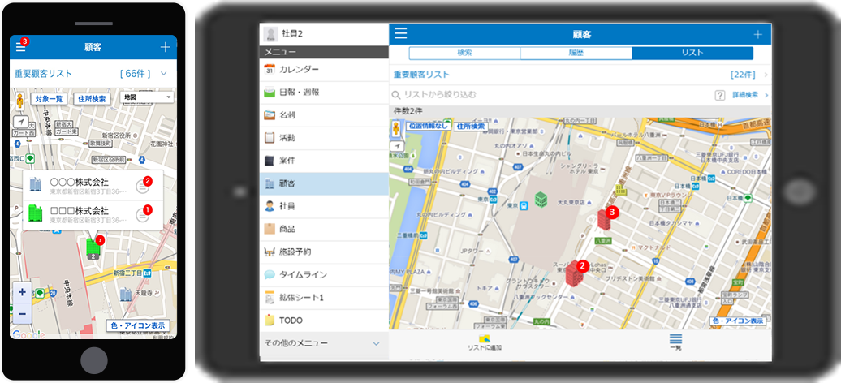Expand その他のメニュー section
This screenshot has width=841, height=383.
pyautogui.click(x=325, y=343)
